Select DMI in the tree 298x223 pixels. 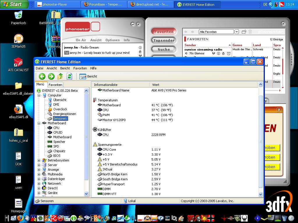pyautogui.click(x=56, y=105)
